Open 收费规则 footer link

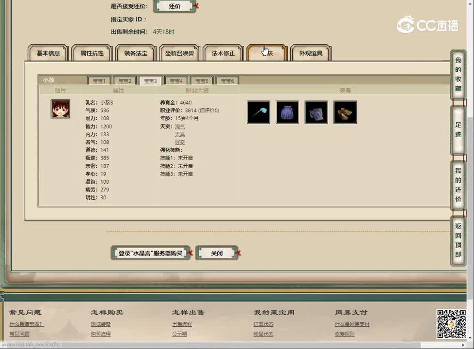[345, 334]
